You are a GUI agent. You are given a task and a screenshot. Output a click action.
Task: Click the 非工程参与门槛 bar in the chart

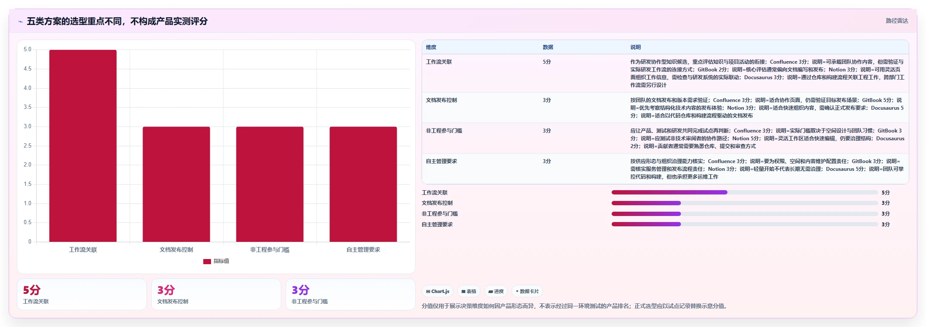[270, 184]
